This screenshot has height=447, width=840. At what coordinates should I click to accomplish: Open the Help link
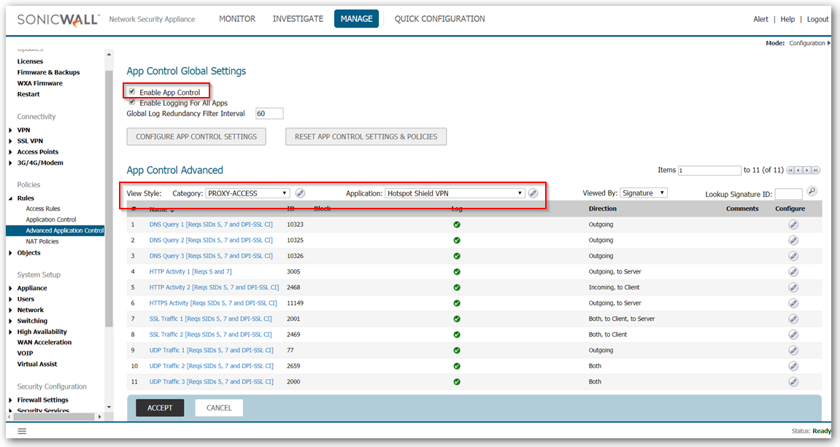point(787,19)
